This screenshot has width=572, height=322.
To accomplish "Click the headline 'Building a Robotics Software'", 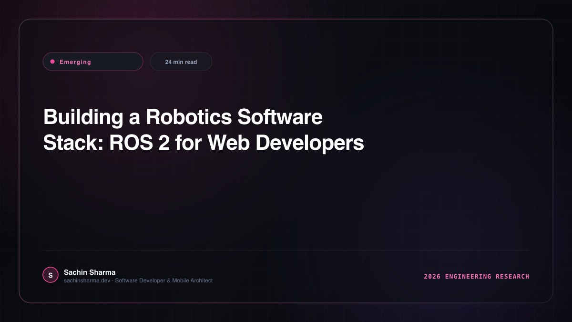I will coord(183,117).
